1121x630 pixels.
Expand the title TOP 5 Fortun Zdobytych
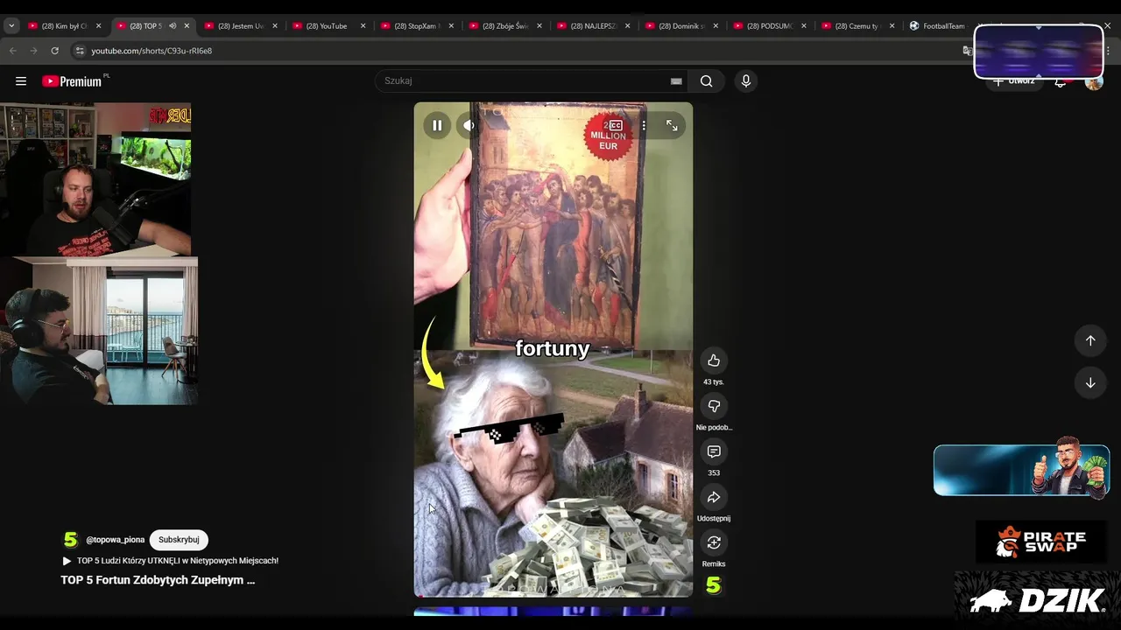click(158, 580)
